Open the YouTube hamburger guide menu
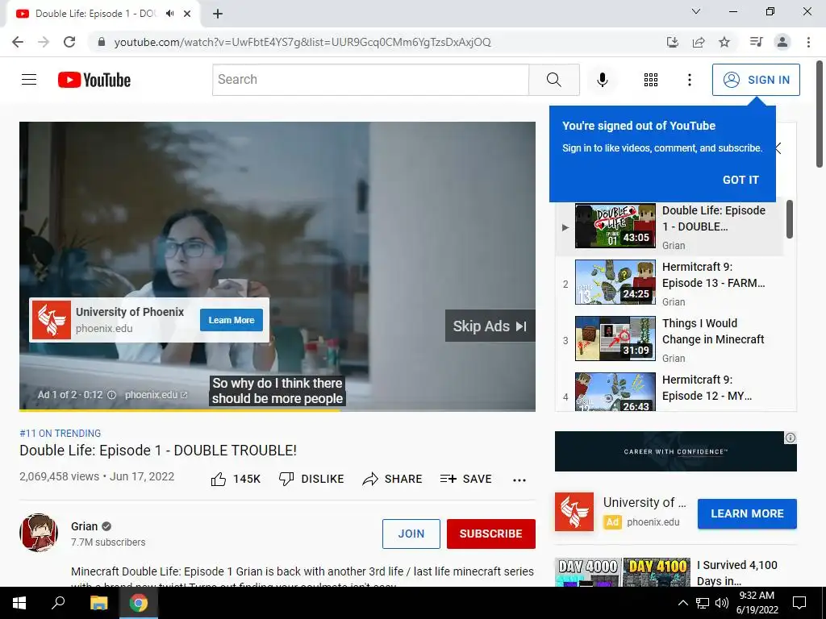The height and width of the screenshot is (619, 826). tap(29, 80)
